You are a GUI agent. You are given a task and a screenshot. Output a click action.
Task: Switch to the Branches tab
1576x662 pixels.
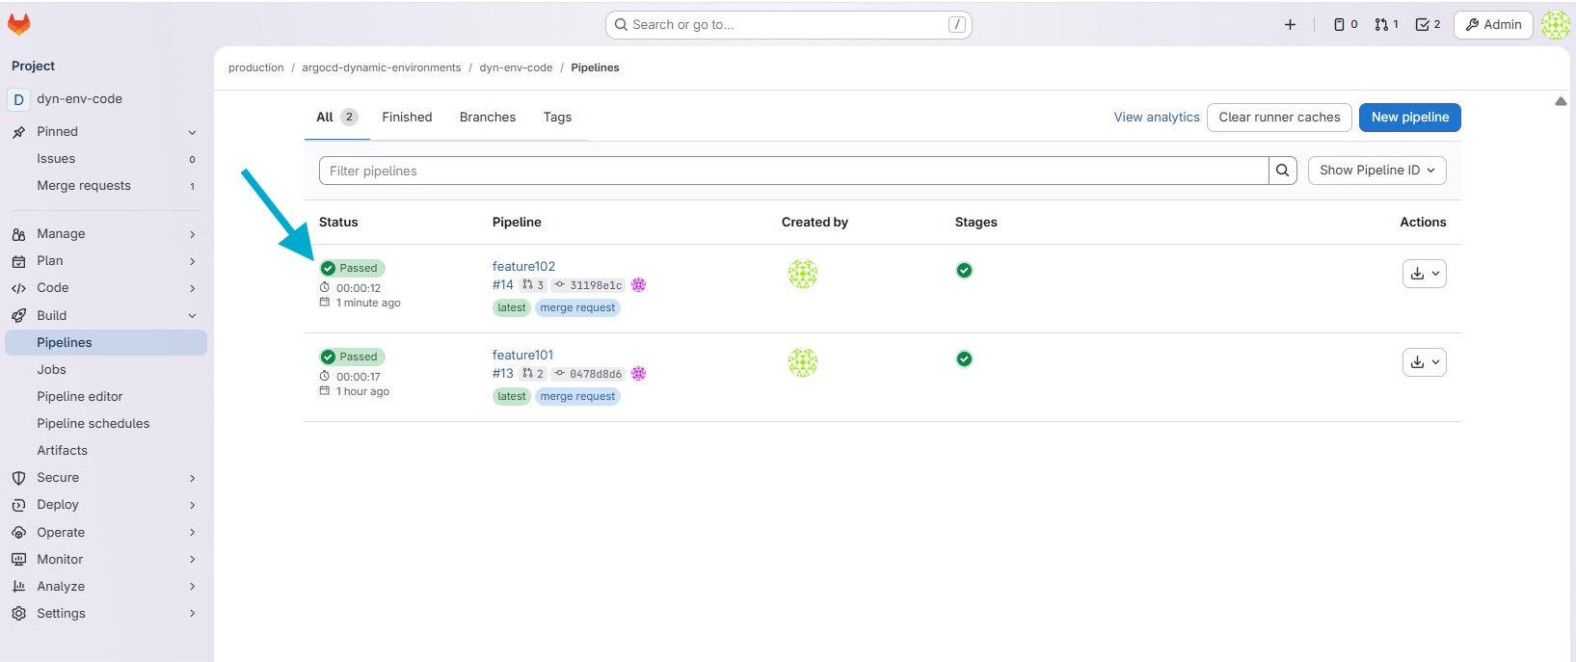tap(487, 118)
